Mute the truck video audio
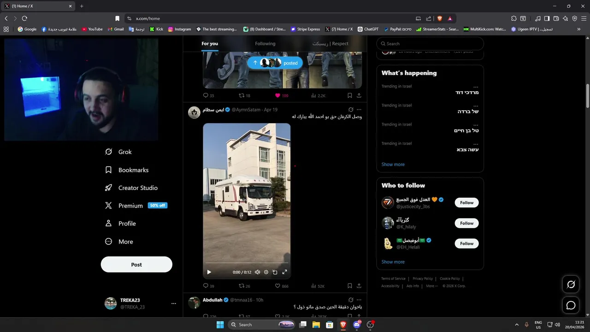 (257, 272)
